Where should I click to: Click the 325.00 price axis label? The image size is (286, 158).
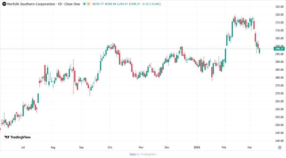pyautogui.click(x=279, y=7)
